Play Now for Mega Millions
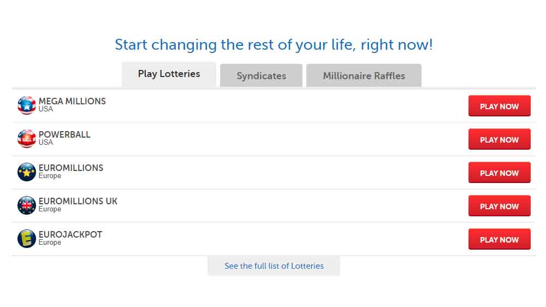Viewport: 546px width, 307px height. [x=500, y=106]
